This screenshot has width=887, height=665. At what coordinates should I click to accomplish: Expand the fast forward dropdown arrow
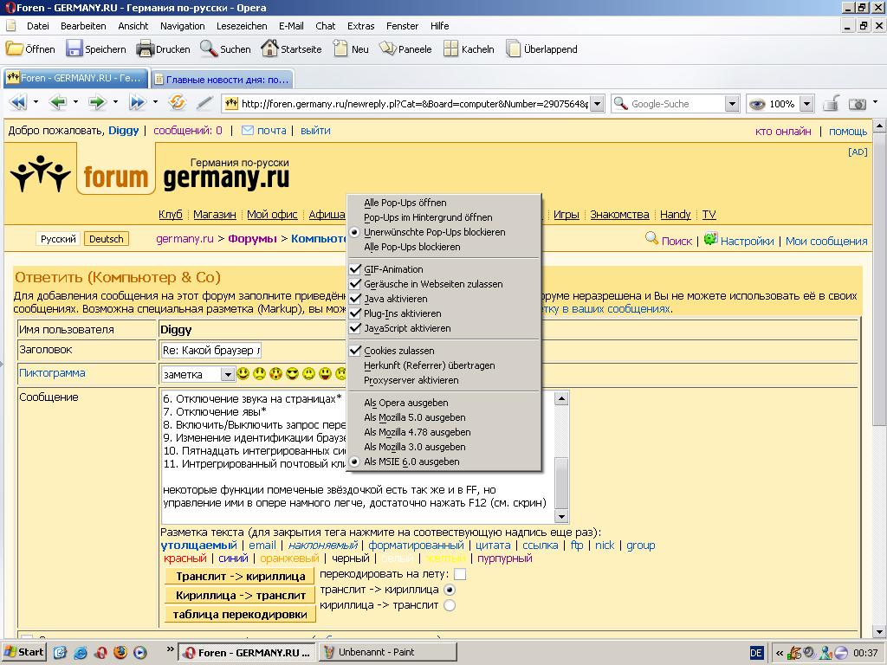coord(155,102)
